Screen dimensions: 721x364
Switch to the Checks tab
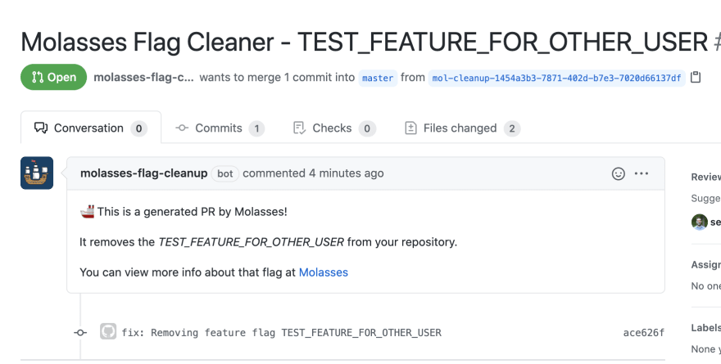click(x=334, y=128)
